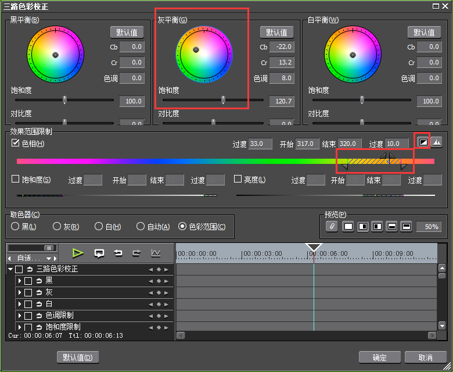Enable the 饱和度 (Saturation) range checkbox

(16, 180)
